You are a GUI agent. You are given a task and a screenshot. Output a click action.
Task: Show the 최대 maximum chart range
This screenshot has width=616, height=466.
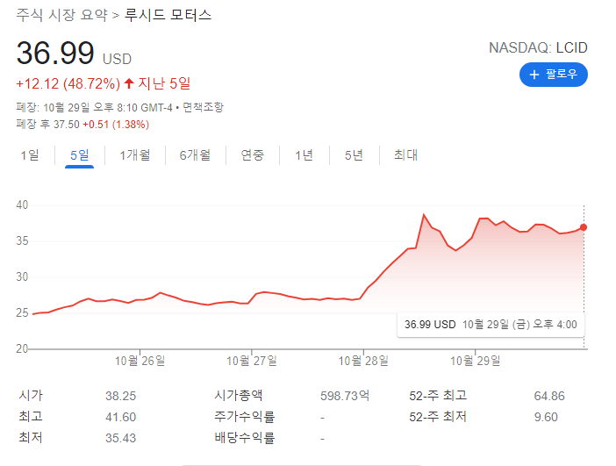click(405, 155)
